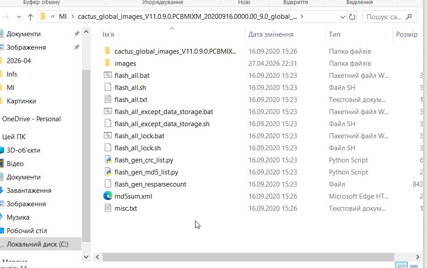Open Завантаження in navigation pane
The width and height of the screenshot is (427, 268).
(29, 191)
